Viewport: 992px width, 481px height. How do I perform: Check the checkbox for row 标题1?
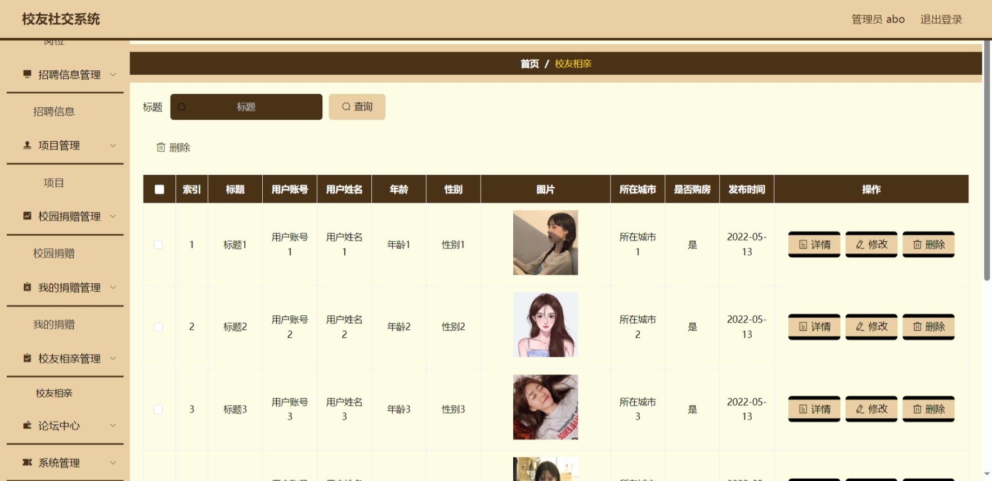coord(158,244)
